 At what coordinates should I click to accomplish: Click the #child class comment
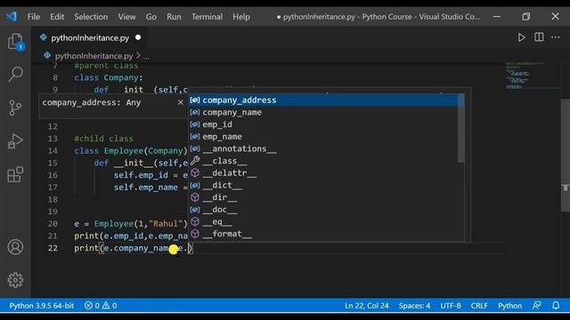coord(103,139)
